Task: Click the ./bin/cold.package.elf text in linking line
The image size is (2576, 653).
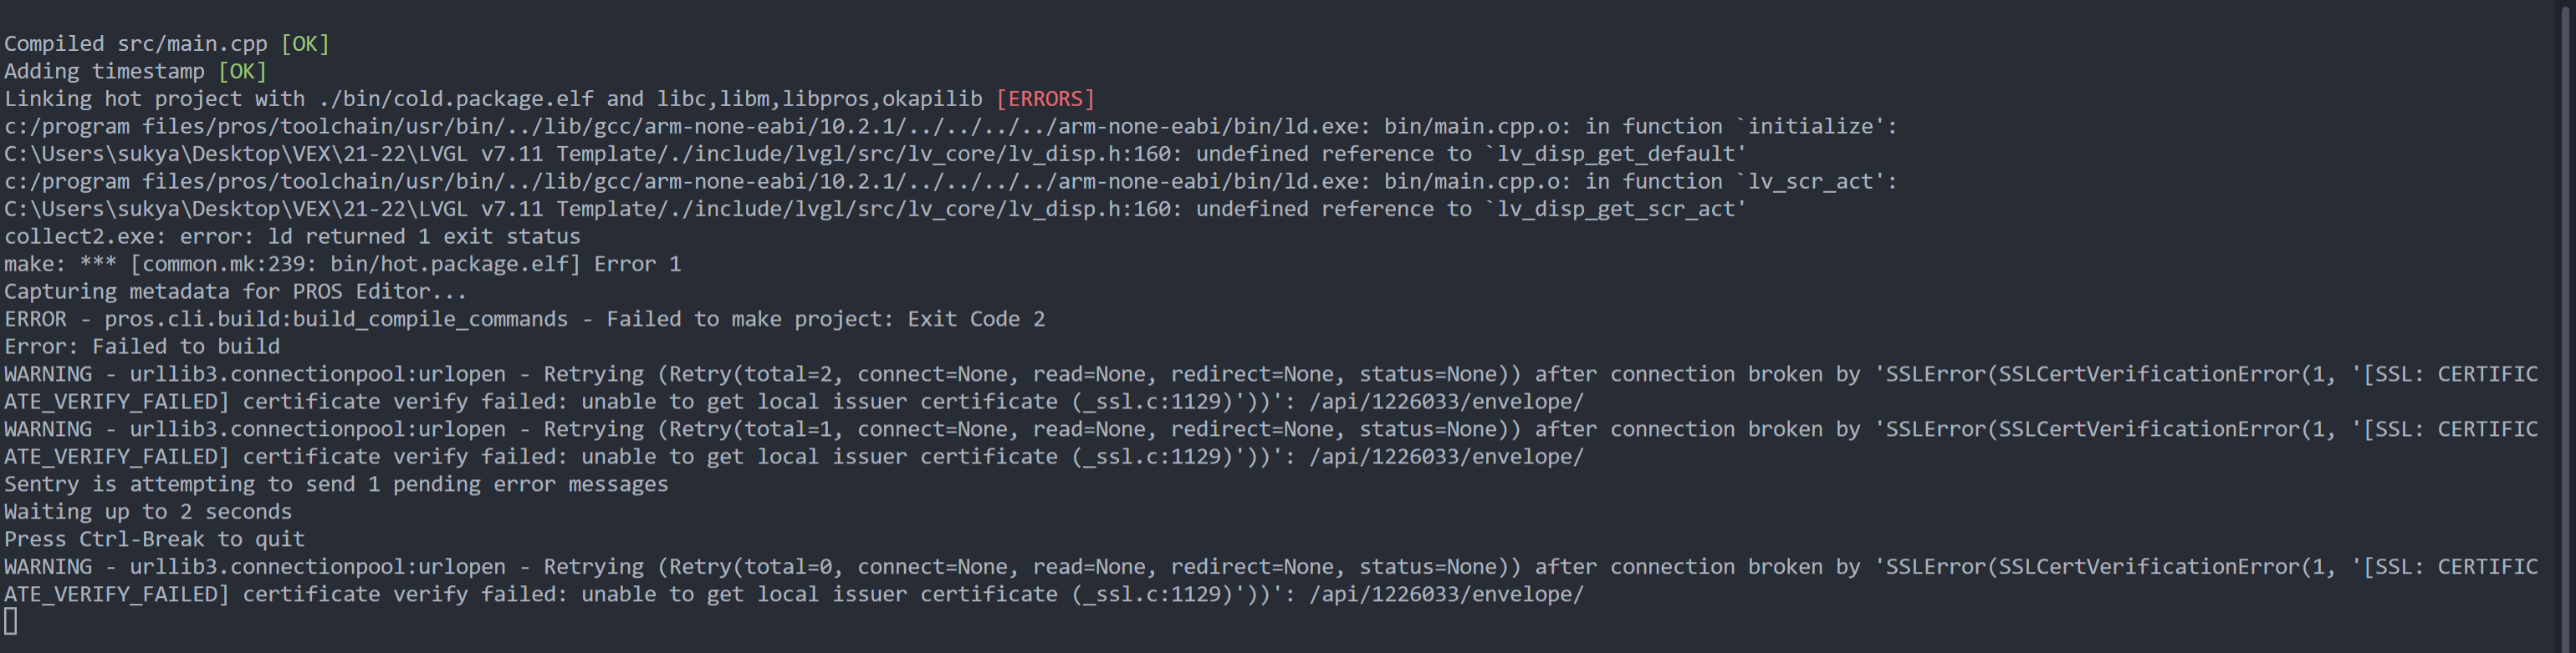Action: (456, 99)
